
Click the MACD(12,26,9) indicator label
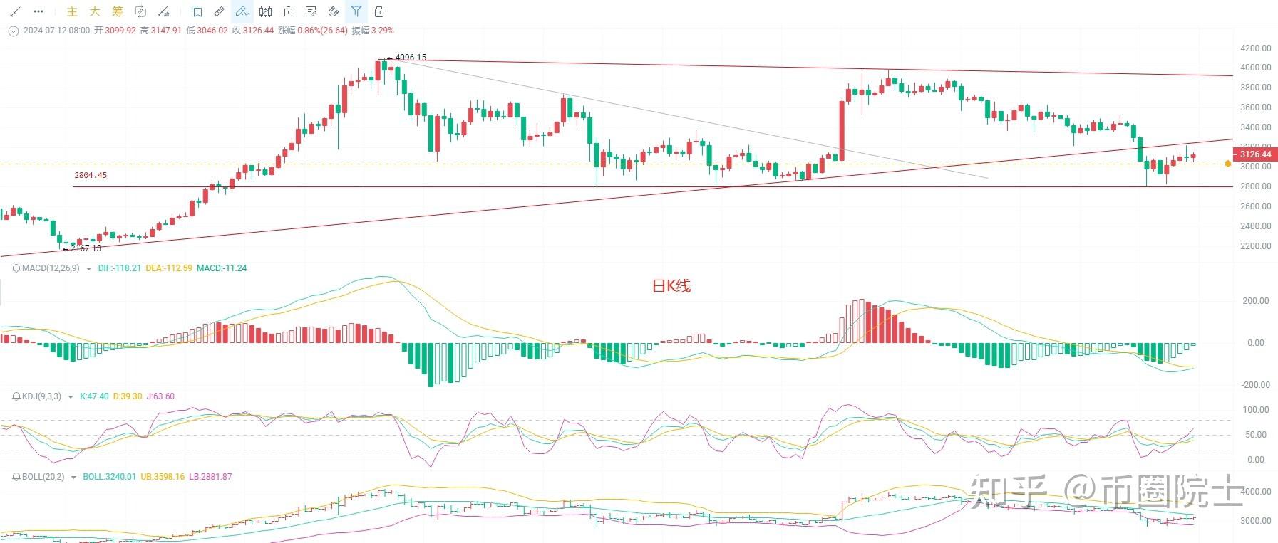[x=51, y=268]
